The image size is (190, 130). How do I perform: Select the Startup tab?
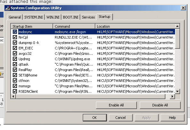tap(105, 17)
